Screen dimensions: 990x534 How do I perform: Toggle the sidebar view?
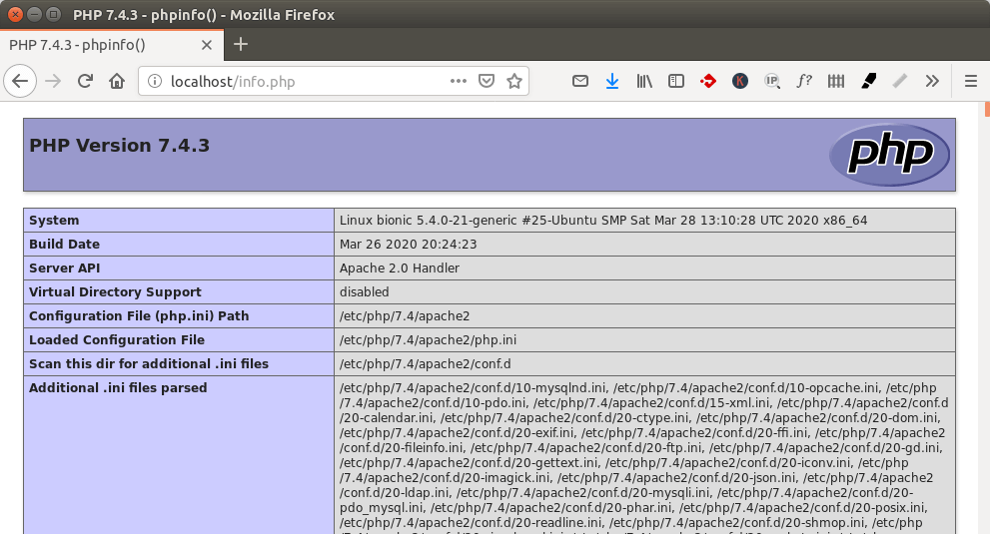[x=676, y=81]
